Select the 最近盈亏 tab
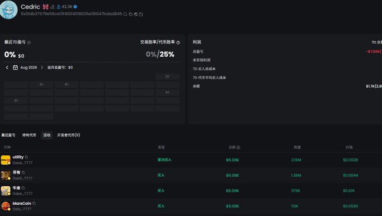The height and width of the screenshot is (216, 382). (x=8, y=135)
